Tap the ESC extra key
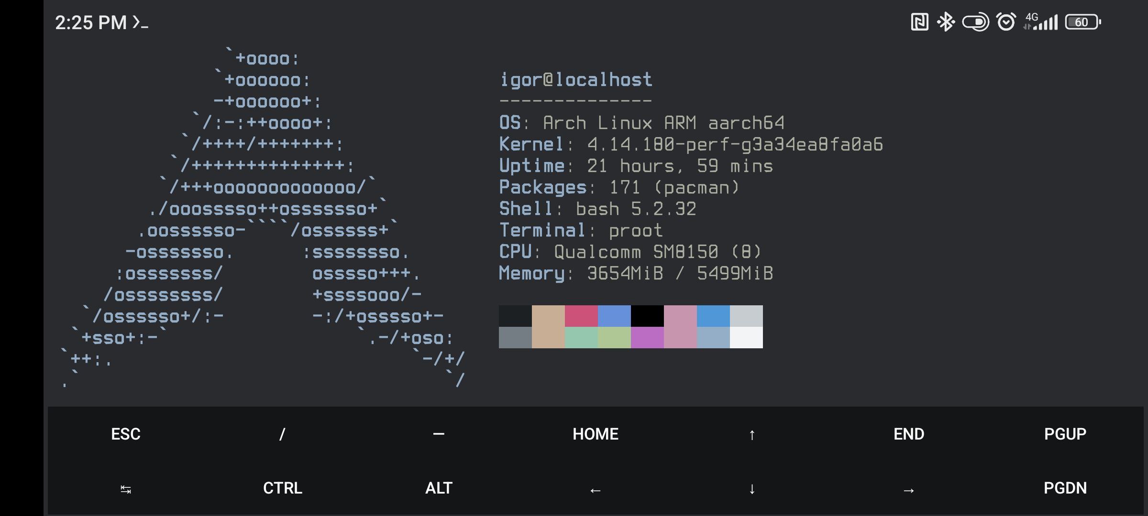 pos(125,434)
